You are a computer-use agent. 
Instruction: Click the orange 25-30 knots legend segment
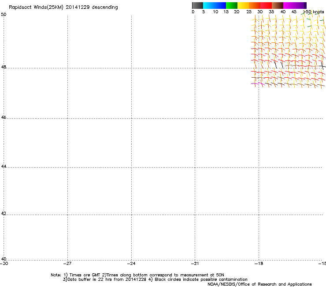(x=255, y=5)
